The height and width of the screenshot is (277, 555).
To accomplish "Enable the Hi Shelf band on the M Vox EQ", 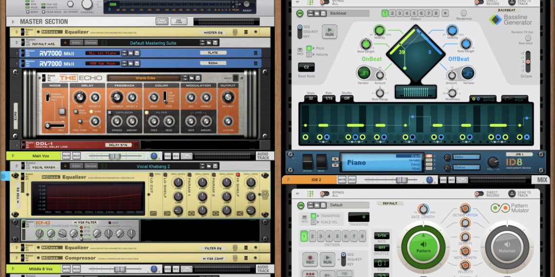I will (x=238, y=174).
